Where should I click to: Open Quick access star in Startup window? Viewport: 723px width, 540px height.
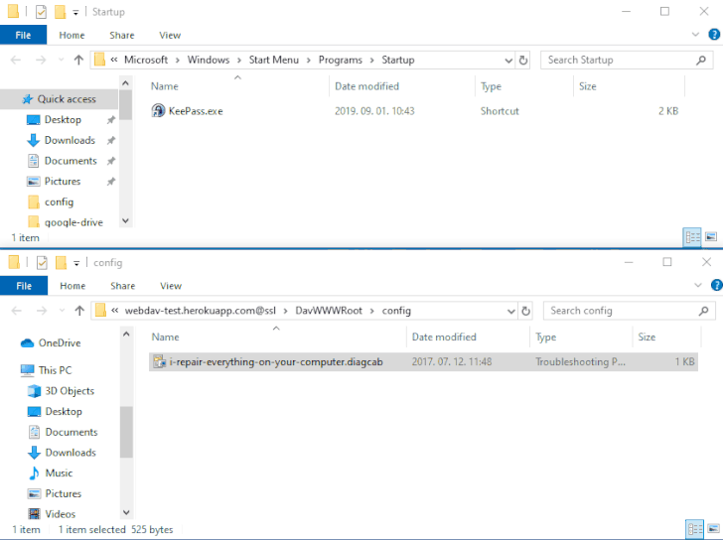(x=28, y=99)
